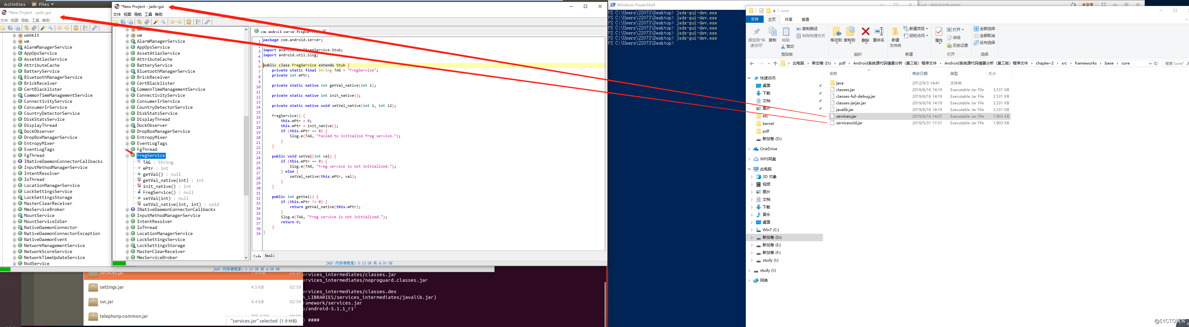Image resolution: width=1189 pixels, height=327 pixels.
Task: Click 复制路径 copy path in Explorer
Action: [x=807, y=28]
